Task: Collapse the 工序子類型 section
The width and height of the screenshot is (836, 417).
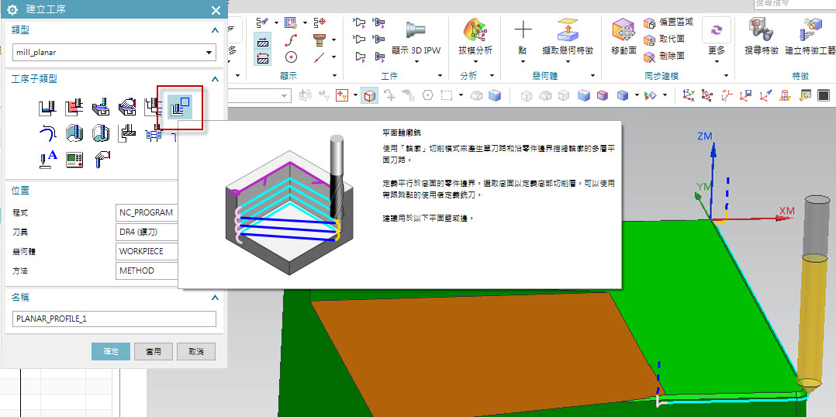Action: coord(216,78)
